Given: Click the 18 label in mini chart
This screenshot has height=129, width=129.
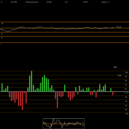Looking at the screenshot, I should coord(83,125).
